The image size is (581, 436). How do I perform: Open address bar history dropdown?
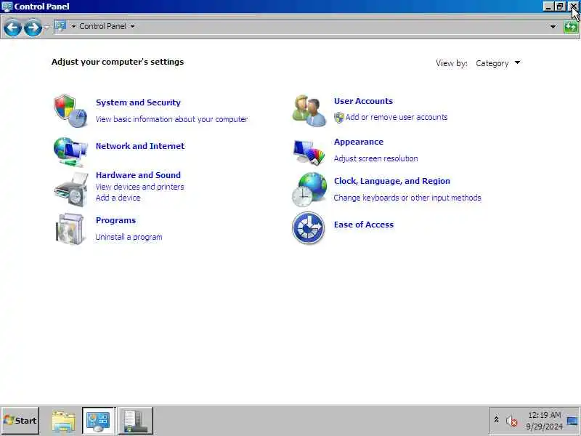[x=553, y=27]
